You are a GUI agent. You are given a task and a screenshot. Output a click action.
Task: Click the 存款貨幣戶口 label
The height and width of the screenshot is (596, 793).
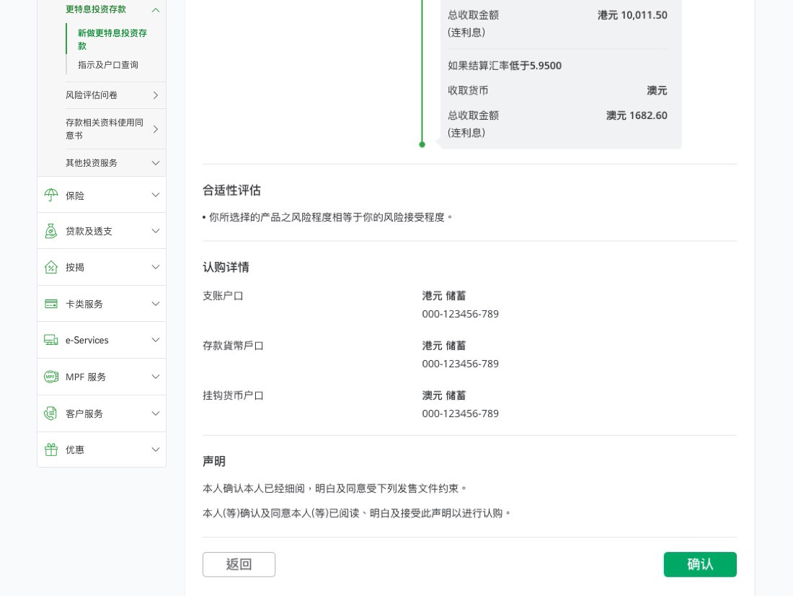coord(233,346)
